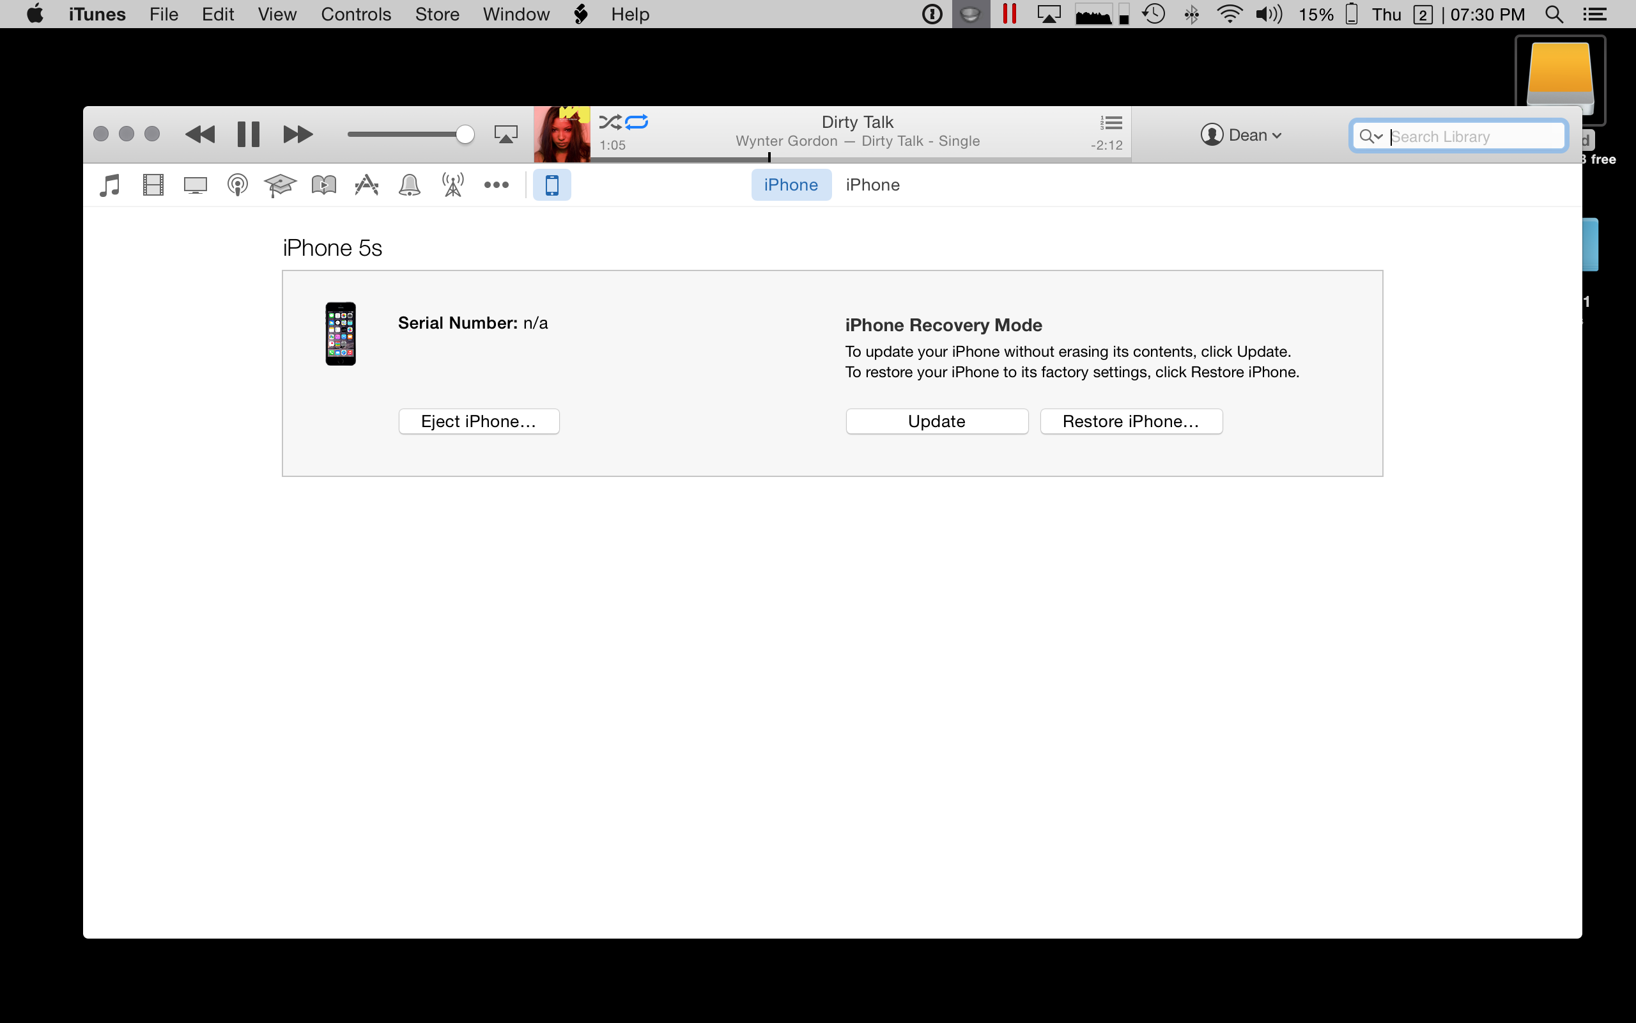Click the Dirty Talk song title

(x=857, y=121)
